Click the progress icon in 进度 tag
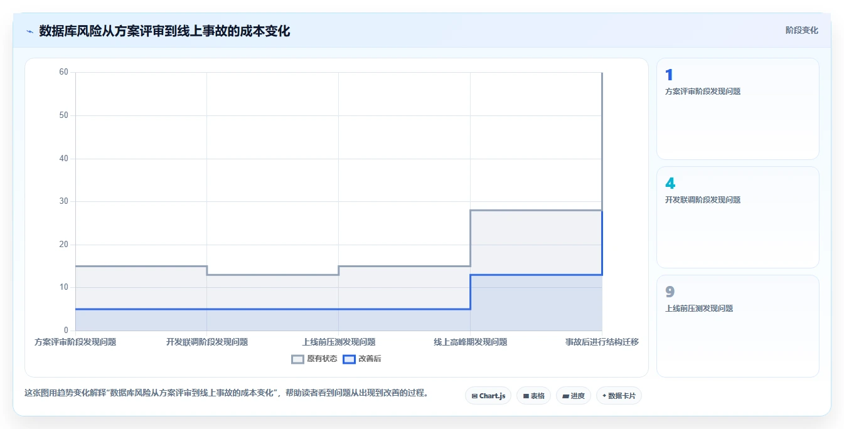This screenshot has height=429, width=844. point(565,396)
